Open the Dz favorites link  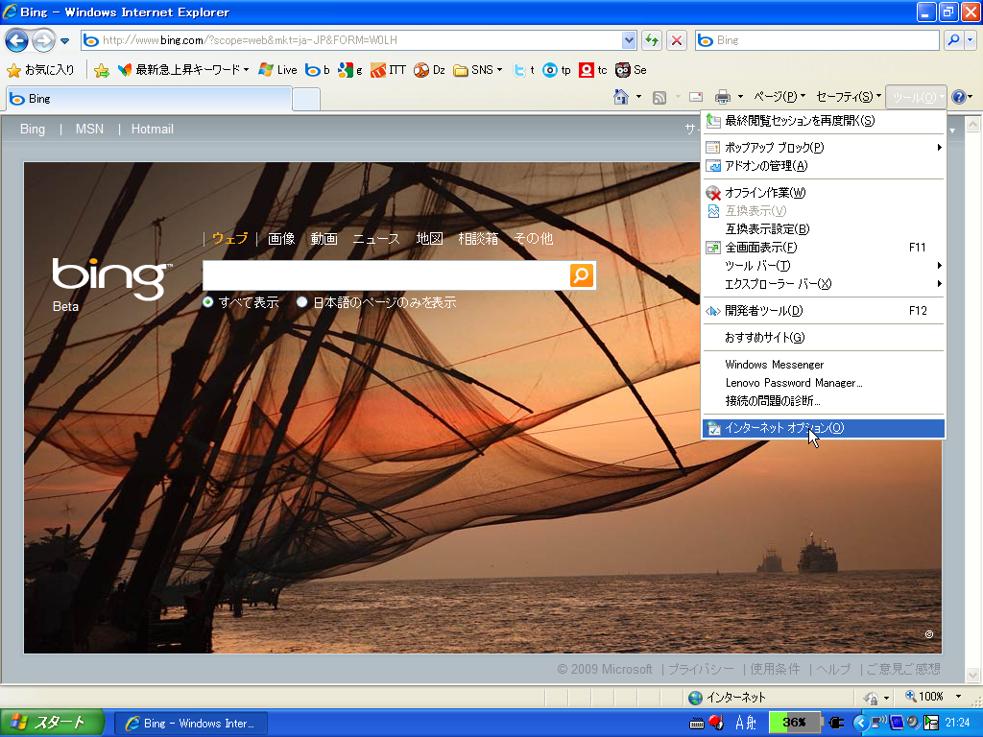[x=429, y=70]
